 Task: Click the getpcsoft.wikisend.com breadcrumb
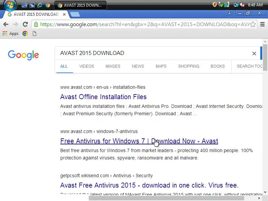pos(107,176)
